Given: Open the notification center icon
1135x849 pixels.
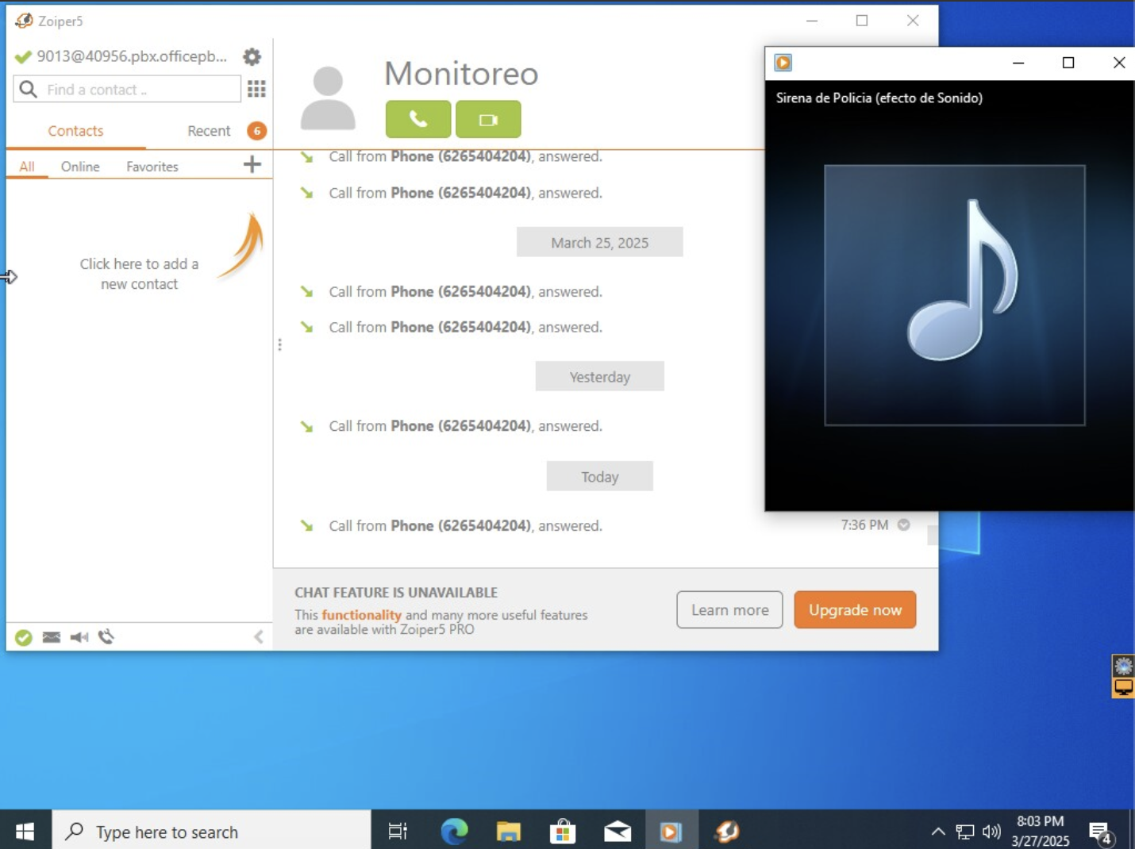Looking at the screenshot, I should coord(1101,832).
